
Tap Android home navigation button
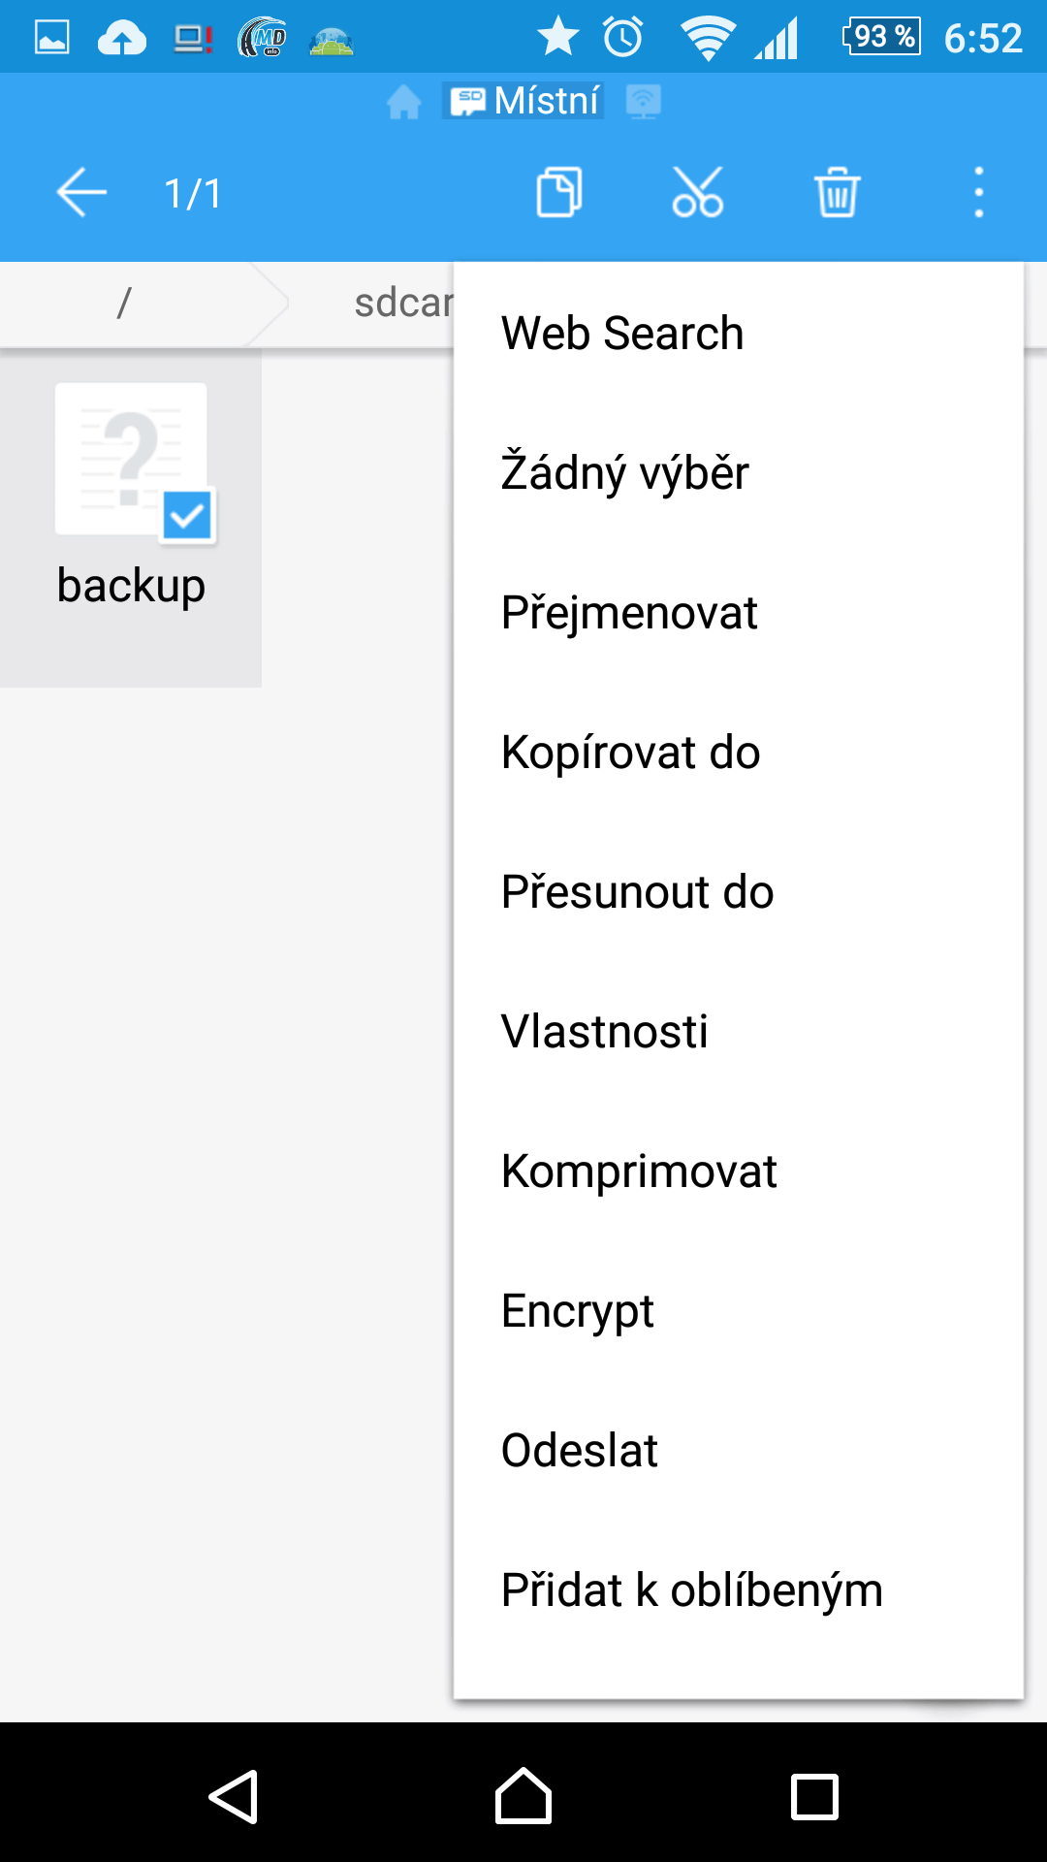[x=523, y=1796]
